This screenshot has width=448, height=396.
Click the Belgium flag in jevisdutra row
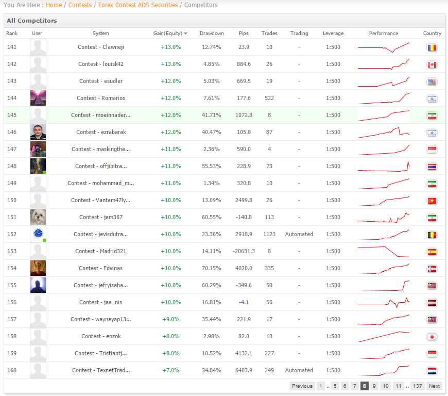pos(432,235)
